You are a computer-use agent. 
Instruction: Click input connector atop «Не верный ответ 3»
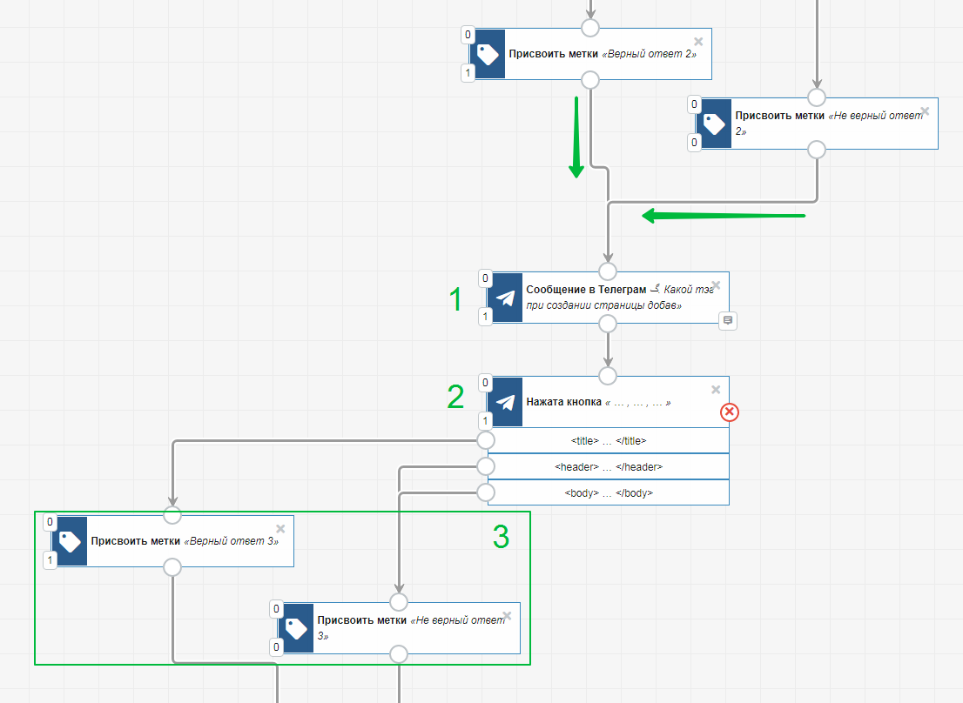tap(399, 602)
